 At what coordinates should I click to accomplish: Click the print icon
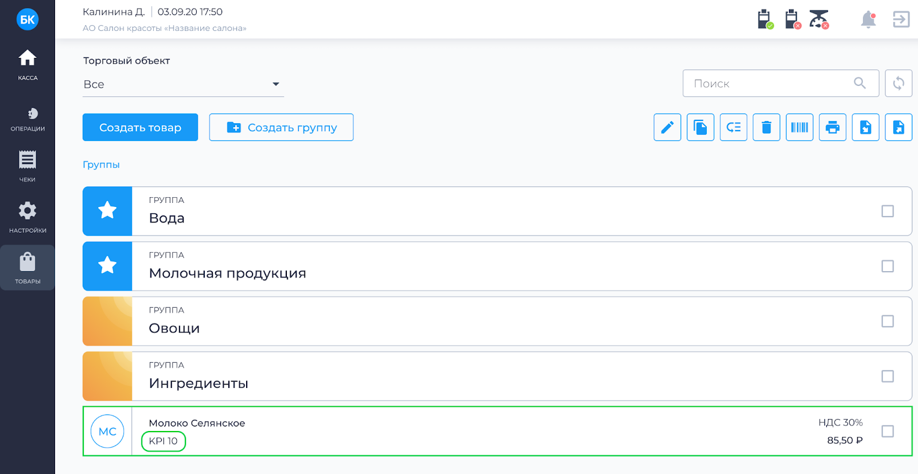tap(833, 127)
